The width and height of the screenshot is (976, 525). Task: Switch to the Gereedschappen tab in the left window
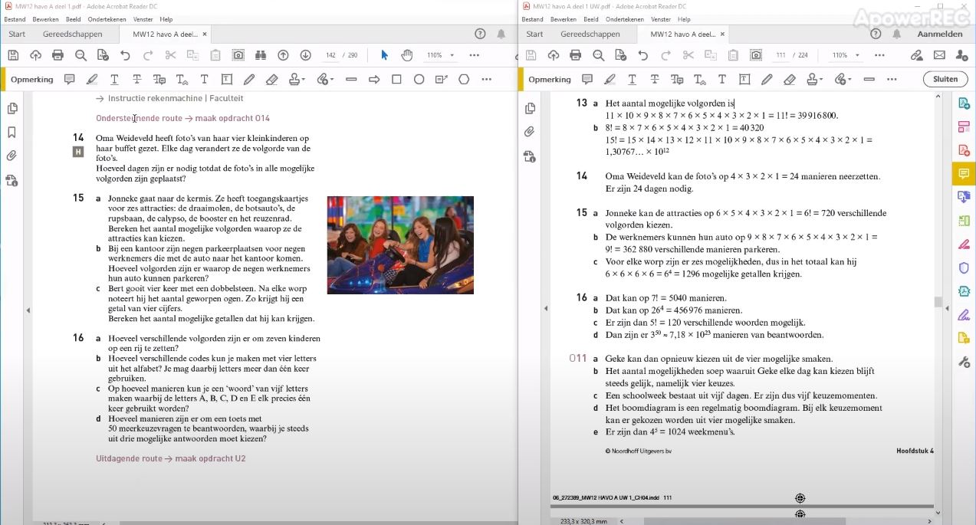click(x=73, y=34)
